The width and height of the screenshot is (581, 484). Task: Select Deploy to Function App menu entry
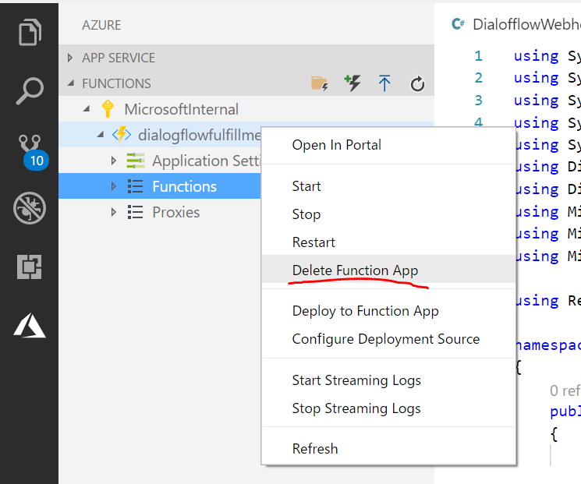[388, 311]
